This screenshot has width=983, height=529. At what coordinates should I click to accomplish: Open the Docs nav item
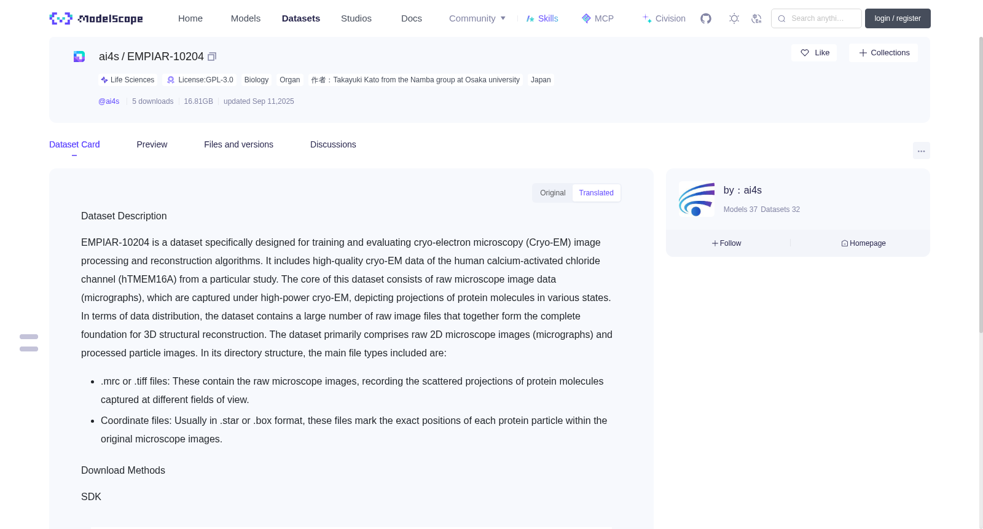pyautogui.click(x=412, y=18)
